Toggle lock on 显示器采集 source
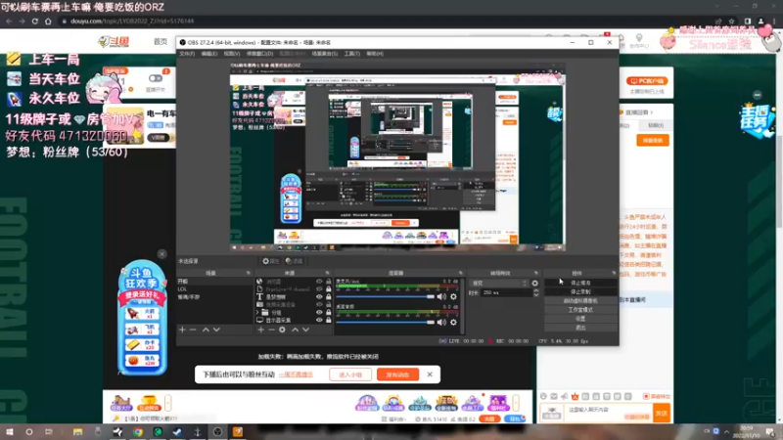783x440 pixels. (328, 320)
